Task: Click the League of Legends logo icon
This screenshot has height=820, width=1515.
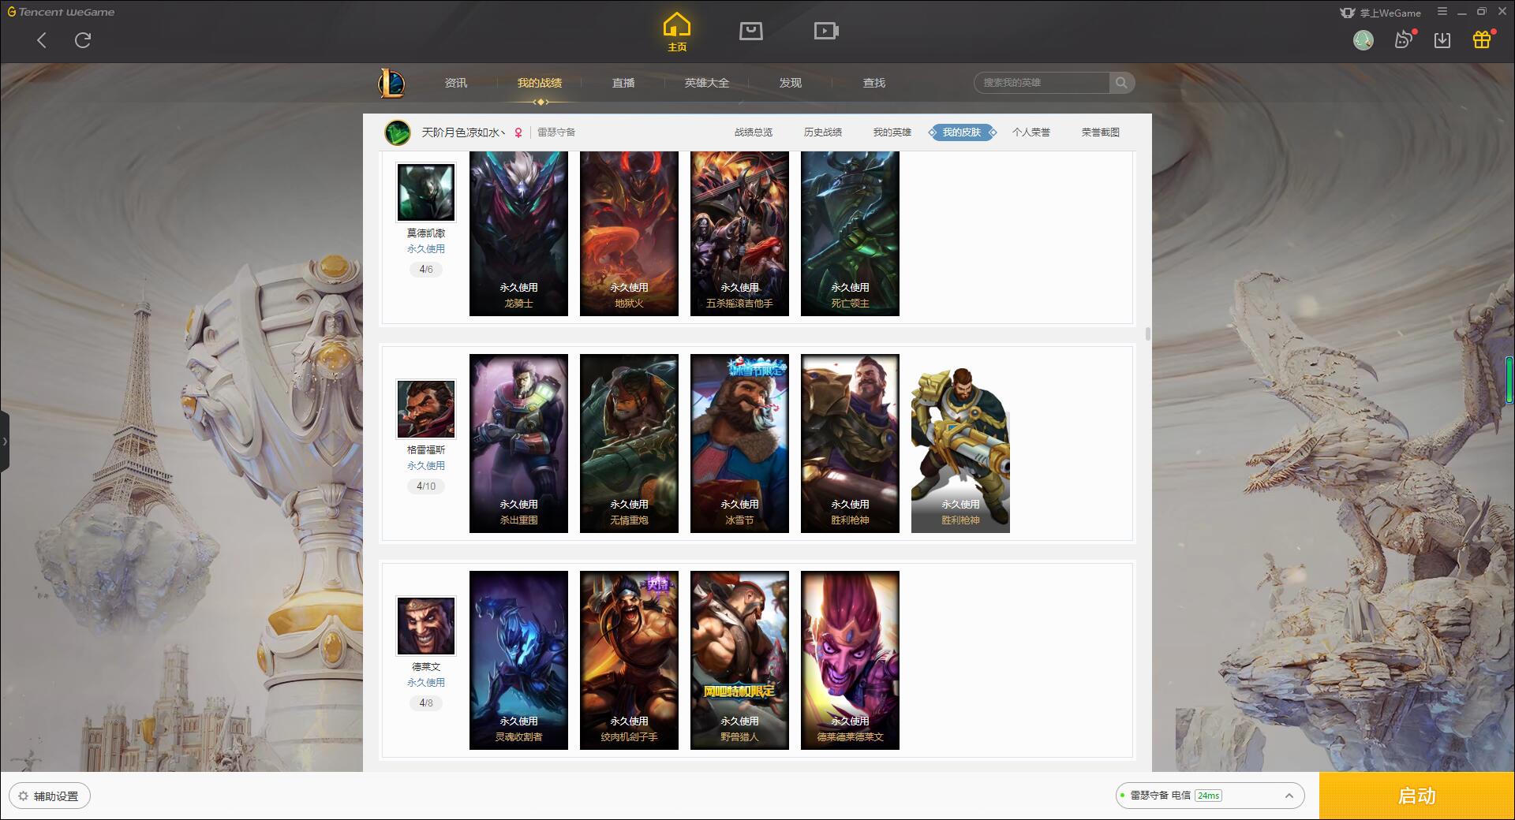Action: (391, 83)
